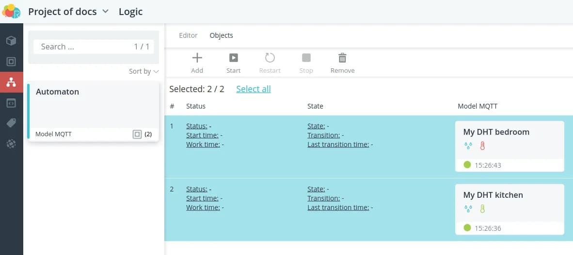Open the square models icon in sidebar
This screenshot has height=255, width=573.
[x=11, y=62]
